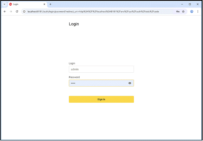
Task: Maximize the browser window
Action: [x=190, y=4]
